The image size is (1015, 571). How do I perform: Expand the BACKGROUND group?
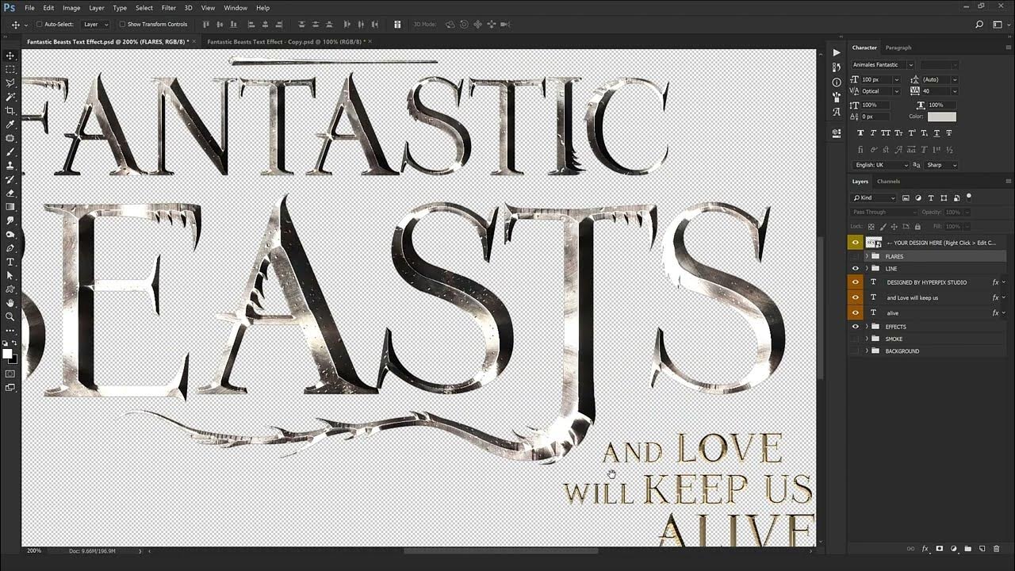867,351
